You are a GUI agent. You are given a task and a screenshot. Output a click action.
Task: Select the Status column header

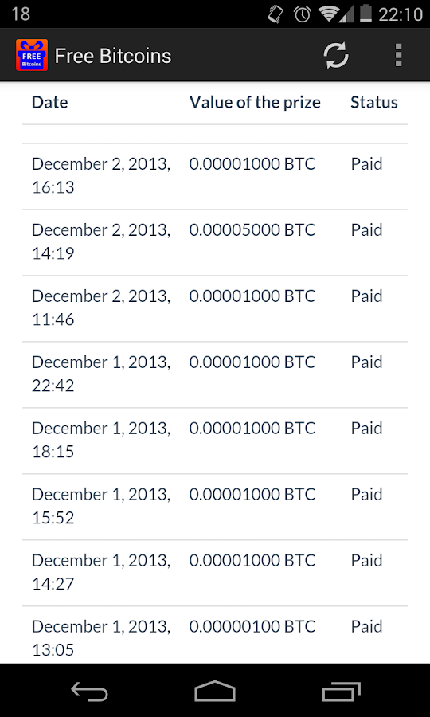[x=374, y=103]
